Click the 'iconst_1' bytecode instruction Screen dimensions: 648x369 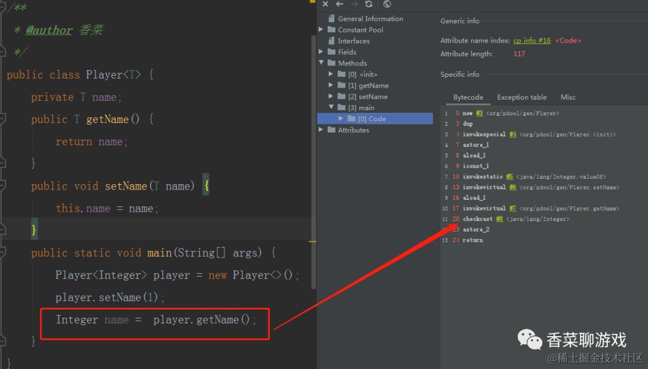coord(476,166)
